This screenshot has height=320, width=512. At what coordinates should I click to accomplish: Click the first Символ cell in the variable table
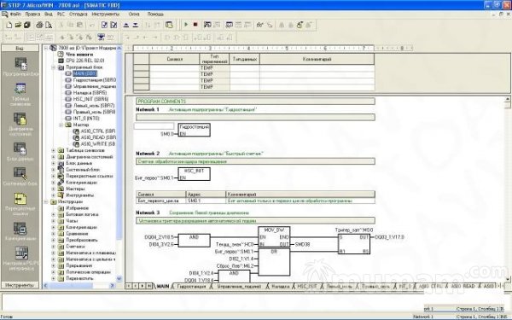174,68
